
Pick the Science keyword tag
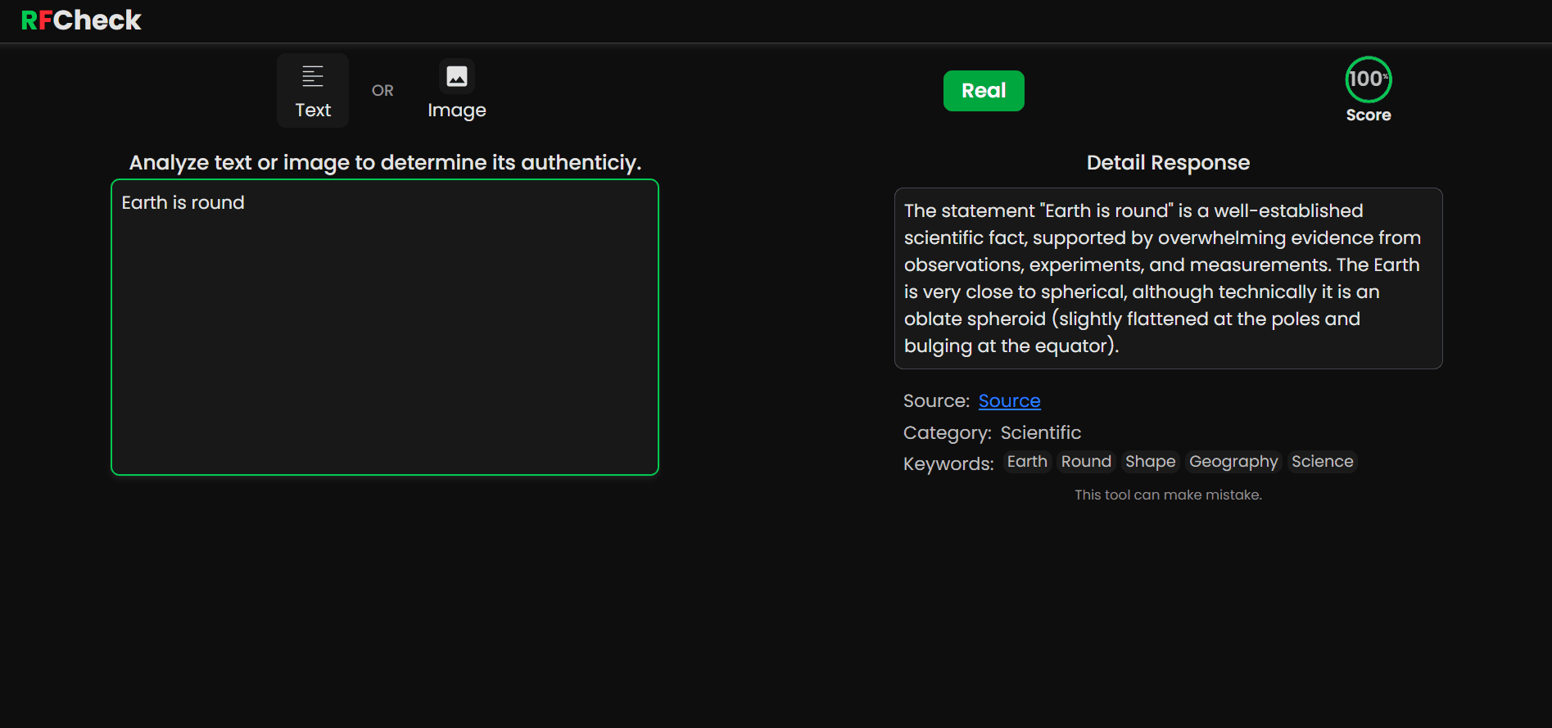coord(1322,462)
